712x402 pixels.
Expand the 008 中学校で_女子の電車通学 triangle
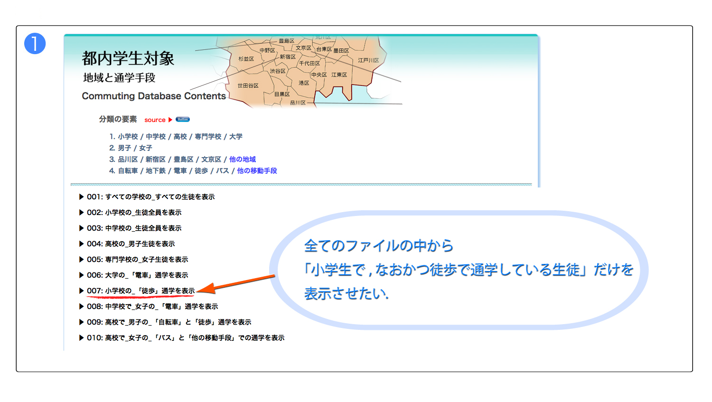(82, 307)
